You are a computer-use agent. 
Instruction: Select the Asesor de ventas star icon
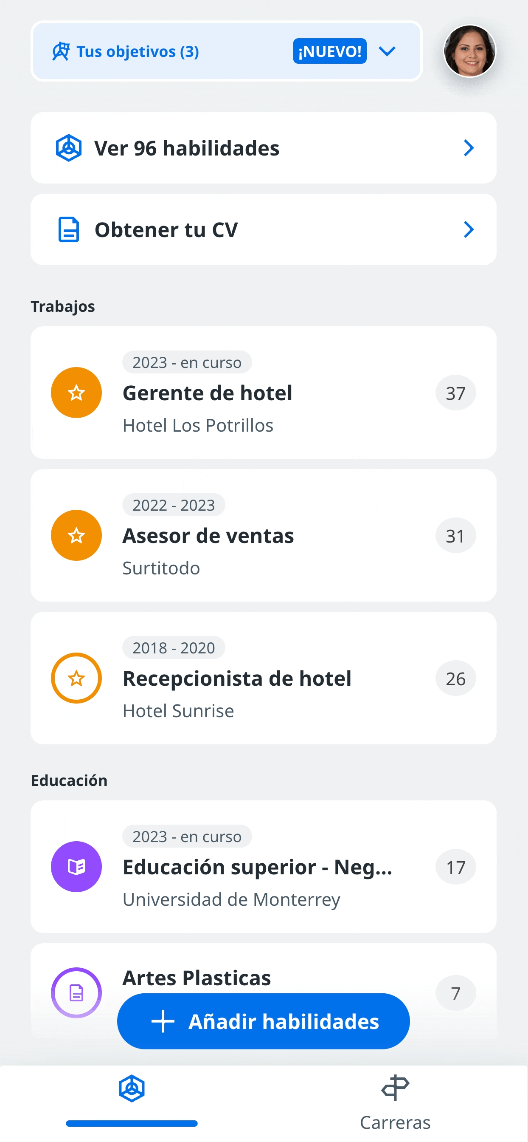coord(76,535)
